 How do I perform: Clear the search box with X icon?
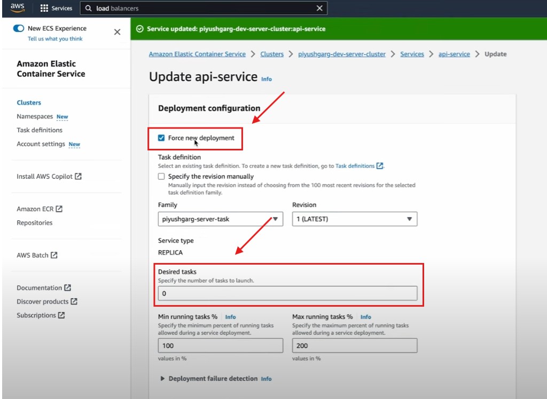(319, 9)
